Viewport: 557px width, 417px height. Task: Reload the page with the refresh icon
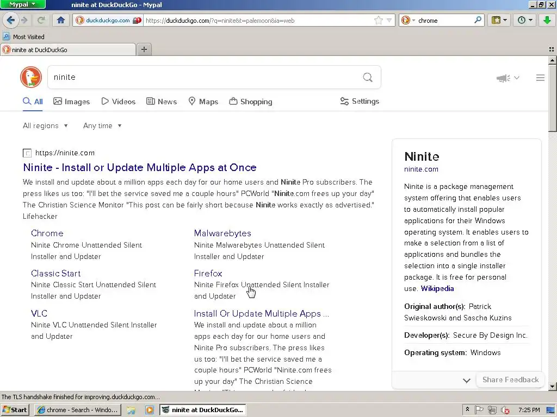[x=41, y=20]
